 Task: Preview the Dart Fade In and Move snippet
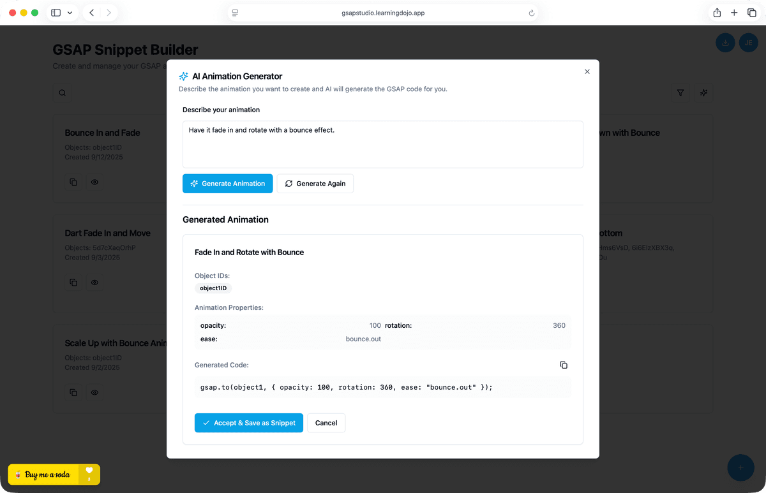tap(94, 282)
